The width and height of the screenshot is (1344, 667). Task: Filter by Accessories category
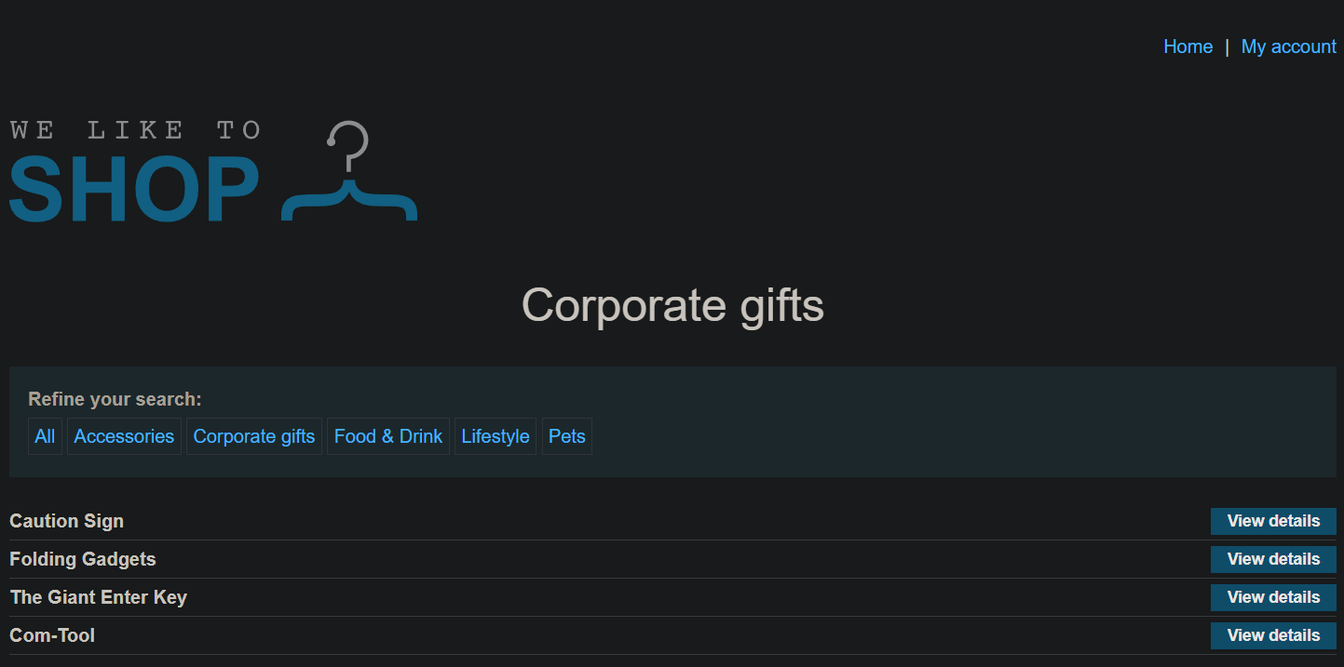124,436
